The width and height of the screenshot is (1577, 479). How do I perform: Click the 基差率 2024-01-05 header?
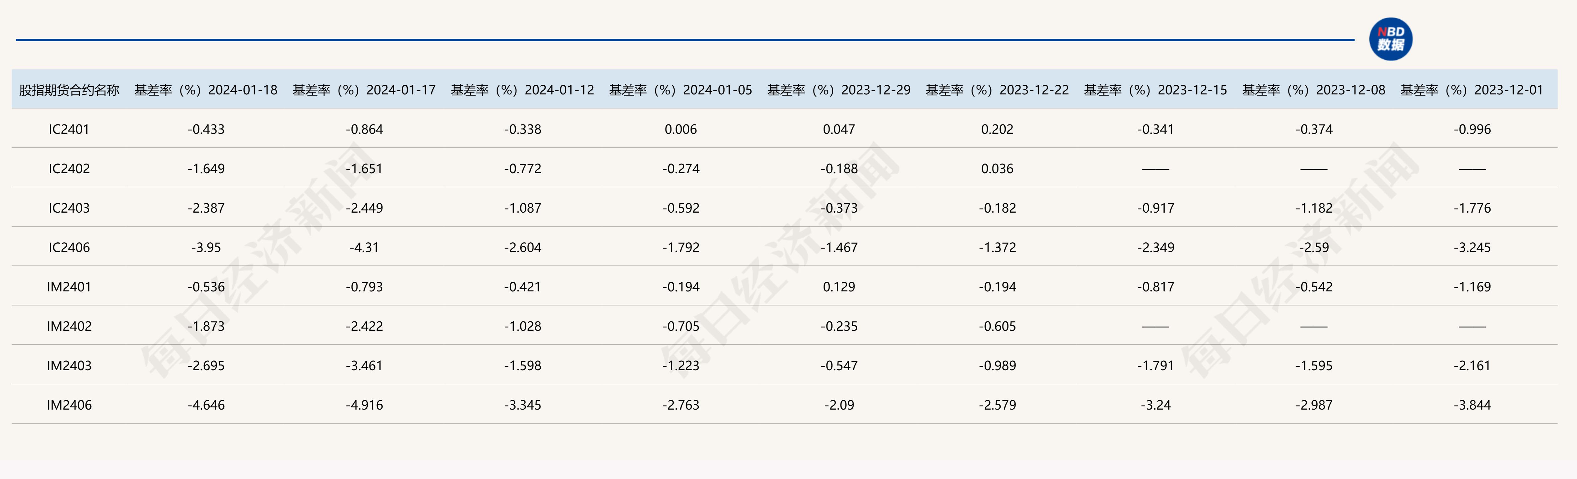680,90
